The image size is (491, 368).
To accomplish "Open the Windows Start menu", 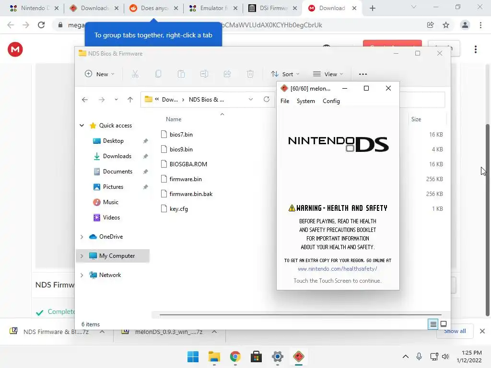I will point(193,356).
